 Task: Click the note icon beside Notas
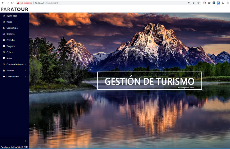tap(4, 58)
